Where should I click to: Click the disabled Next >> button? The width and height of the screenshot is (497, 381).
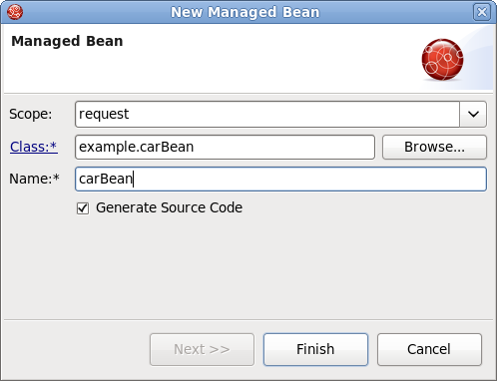click(x=202, y=349)
